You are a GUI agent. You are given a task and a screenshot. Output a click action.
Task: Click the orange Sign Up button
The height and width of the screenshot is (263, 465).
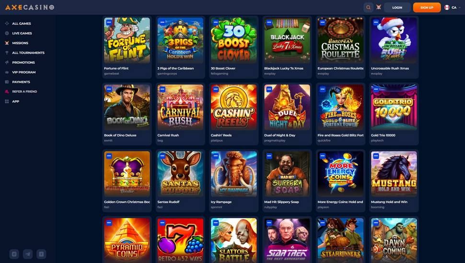[x=427, y=7]
